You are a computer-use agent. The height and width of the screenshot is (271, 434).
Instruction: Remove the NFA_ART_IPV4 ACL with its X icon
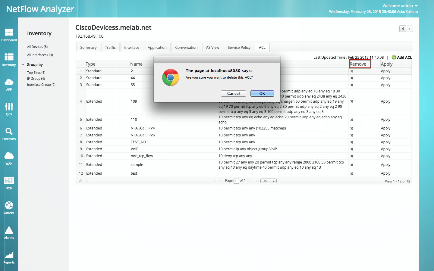[352, 129]
